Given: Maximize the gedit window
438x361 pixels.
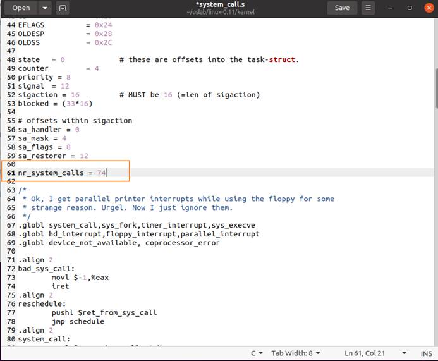Looking at the screenshot, I should click(x=409, y=8).
